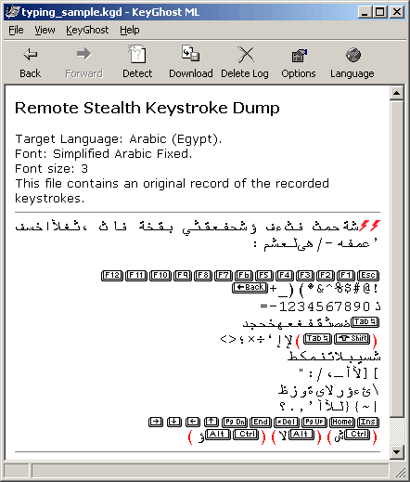Click the Pg Up key glyph

click(x=314, y=422)
